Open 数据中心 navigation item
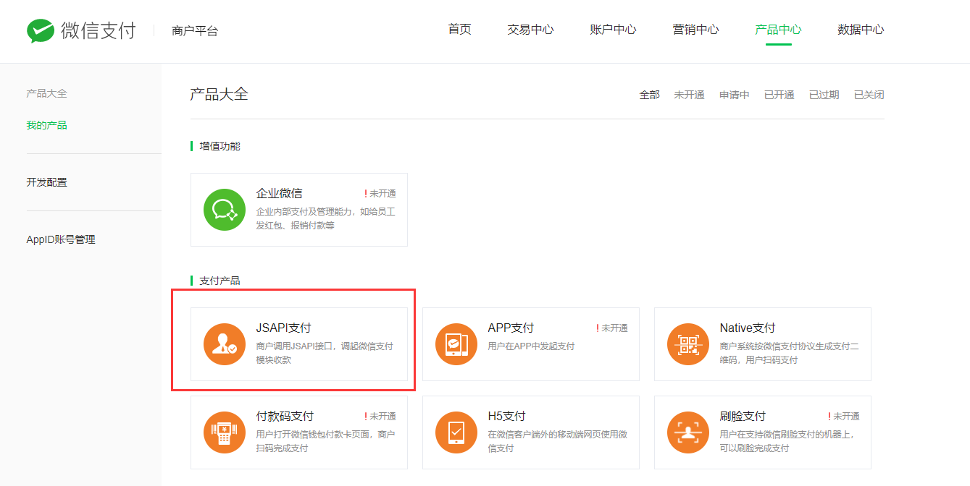Screen dimensions: 970x486 (861, 30)
